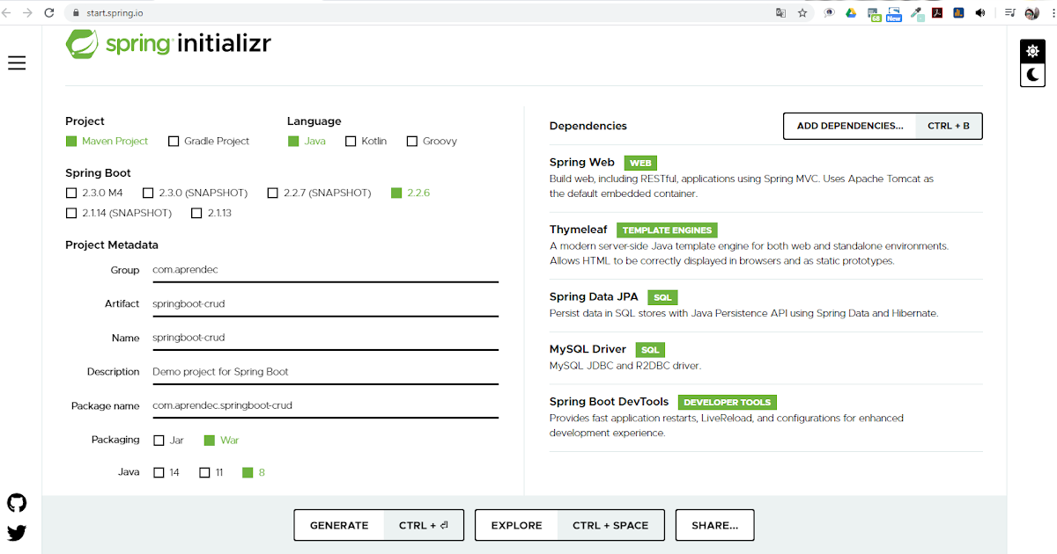The height and width of the screenshot is (554, 1057).
Task: Click the SHARE button
Action: point(714,525)
